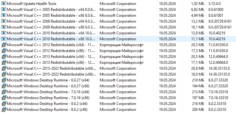Screen dimensions: 236x113
Task: Click installer icon of Visual C++ 2013 (x86)
Action: click(4, 62)
